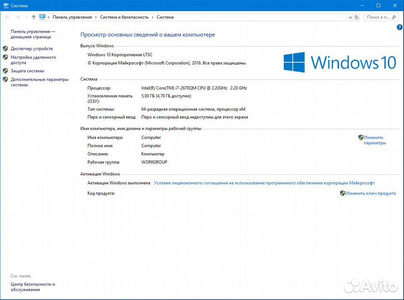The image size is (404, 300).
Task: Refresh the Система page
Action: 357,17
